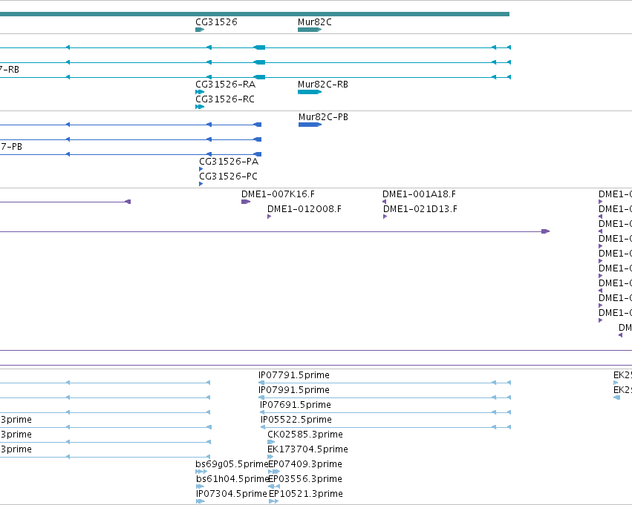Screen dimensions: 632x505
Task: Select bs61h04.5prime EST label
Action: [232, 480]
